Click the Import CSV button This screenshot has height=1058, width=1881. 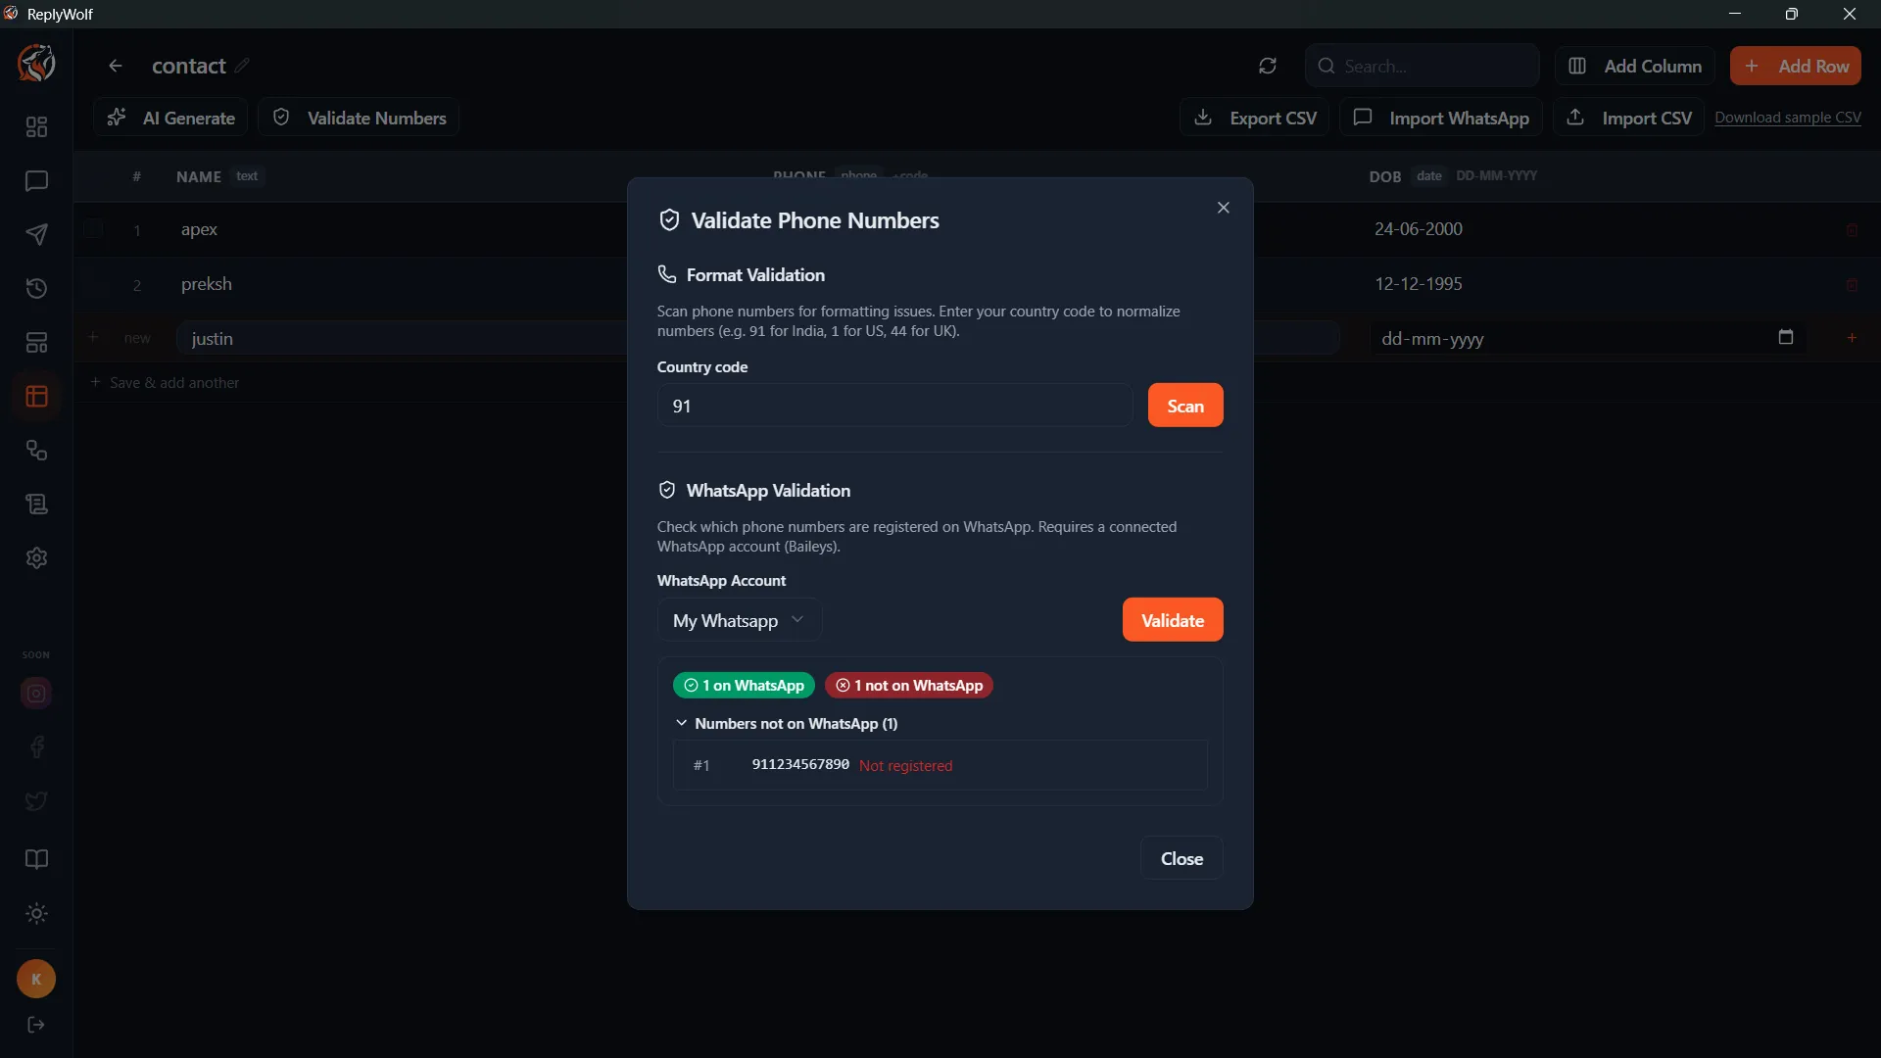(x=1628, y=118)
